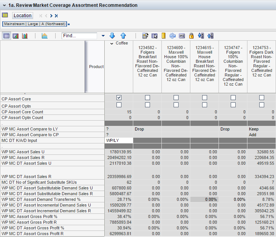276x237 pixels.
Task: Click the lock icon in toolbar
Action: click(x=191, y=36)
